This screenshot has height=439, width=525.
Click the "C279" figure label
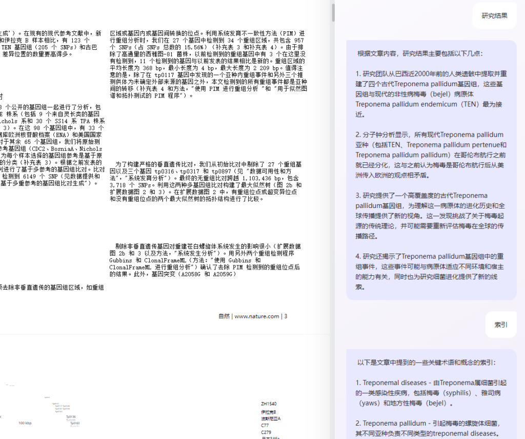pos(266,432)
